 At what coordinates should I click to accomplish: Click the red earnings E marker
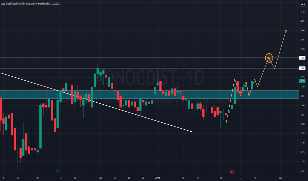coord(232,172)
